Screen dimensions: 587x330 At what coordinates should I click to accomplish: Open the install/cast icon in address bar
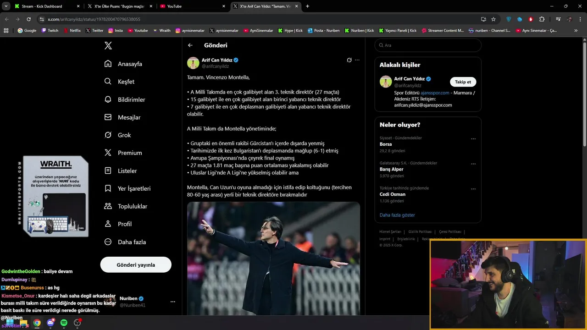point(483,19)
